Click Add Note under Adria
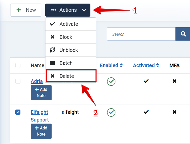The width and height of the screenshot is (190, 144). pyautogui.click(x=41, y=93)
